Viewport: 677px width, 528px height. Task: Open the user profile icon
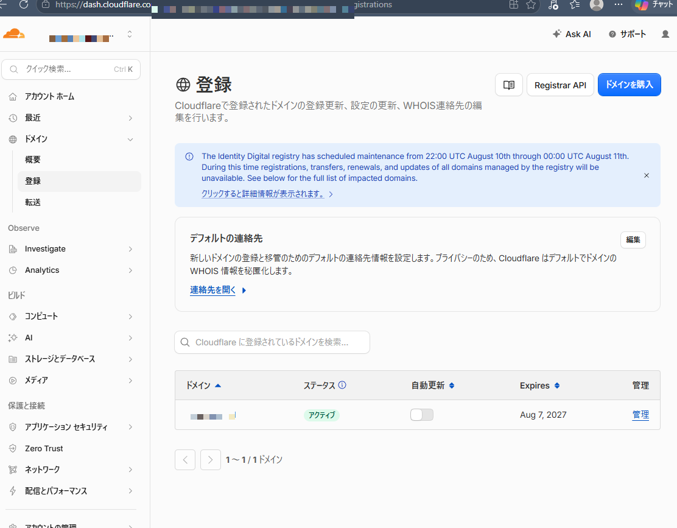click(x=665, y=34)
